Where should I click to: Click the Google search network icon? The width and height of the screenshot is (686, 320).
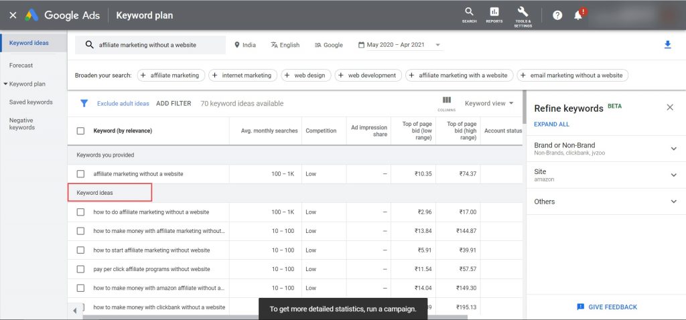point(318,45)
